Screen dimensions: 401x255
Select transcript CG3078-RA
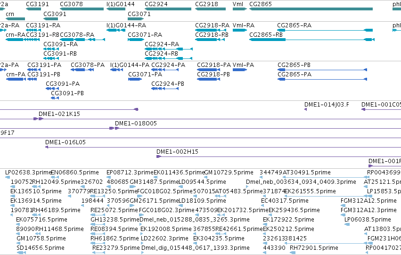coord(77,35)
